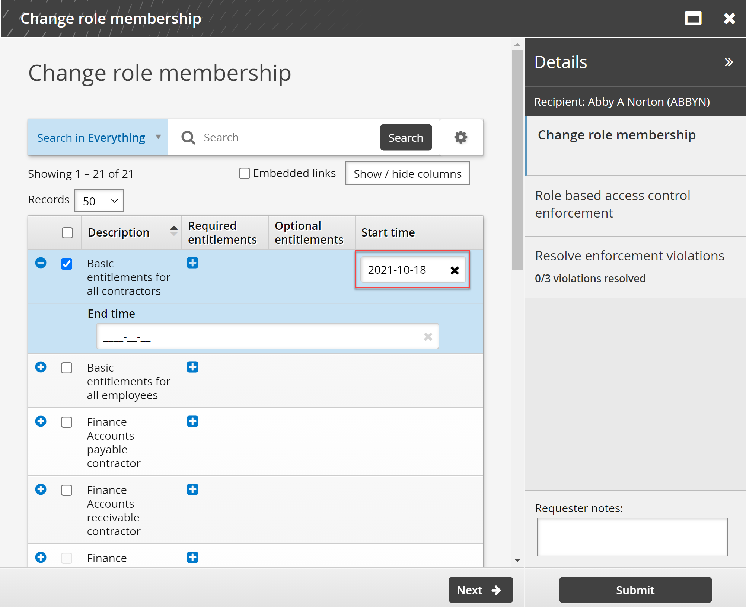This screenshot has width=746, height=607.
Task: Sort the Description column
Action: click(174, 231)
